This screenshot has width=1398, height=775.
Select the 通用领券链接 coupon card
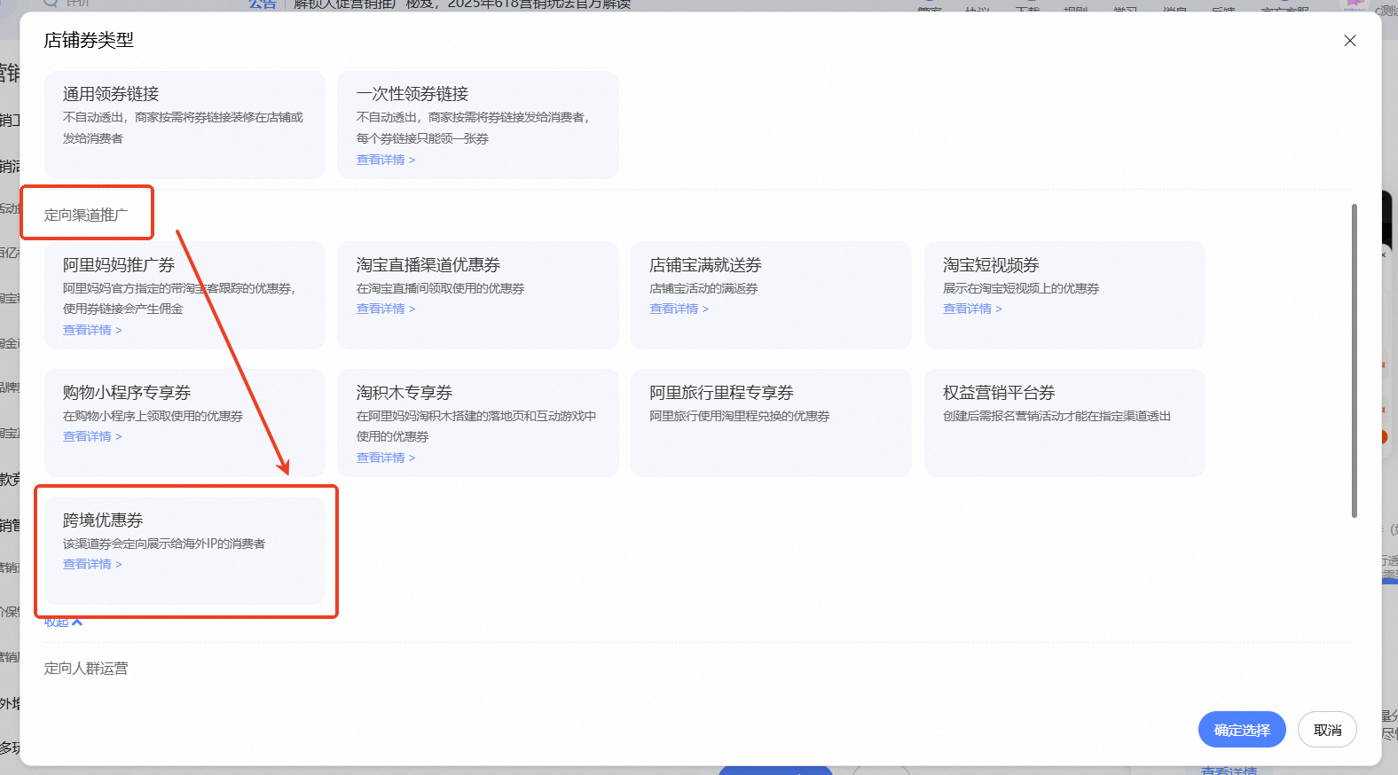[x=185, y=124]
